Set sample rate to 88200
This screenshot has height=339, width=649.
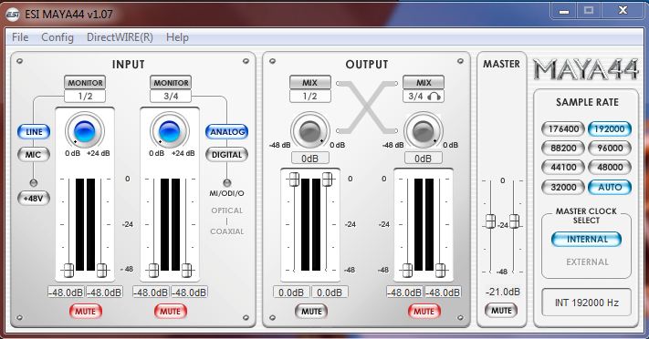563,148
